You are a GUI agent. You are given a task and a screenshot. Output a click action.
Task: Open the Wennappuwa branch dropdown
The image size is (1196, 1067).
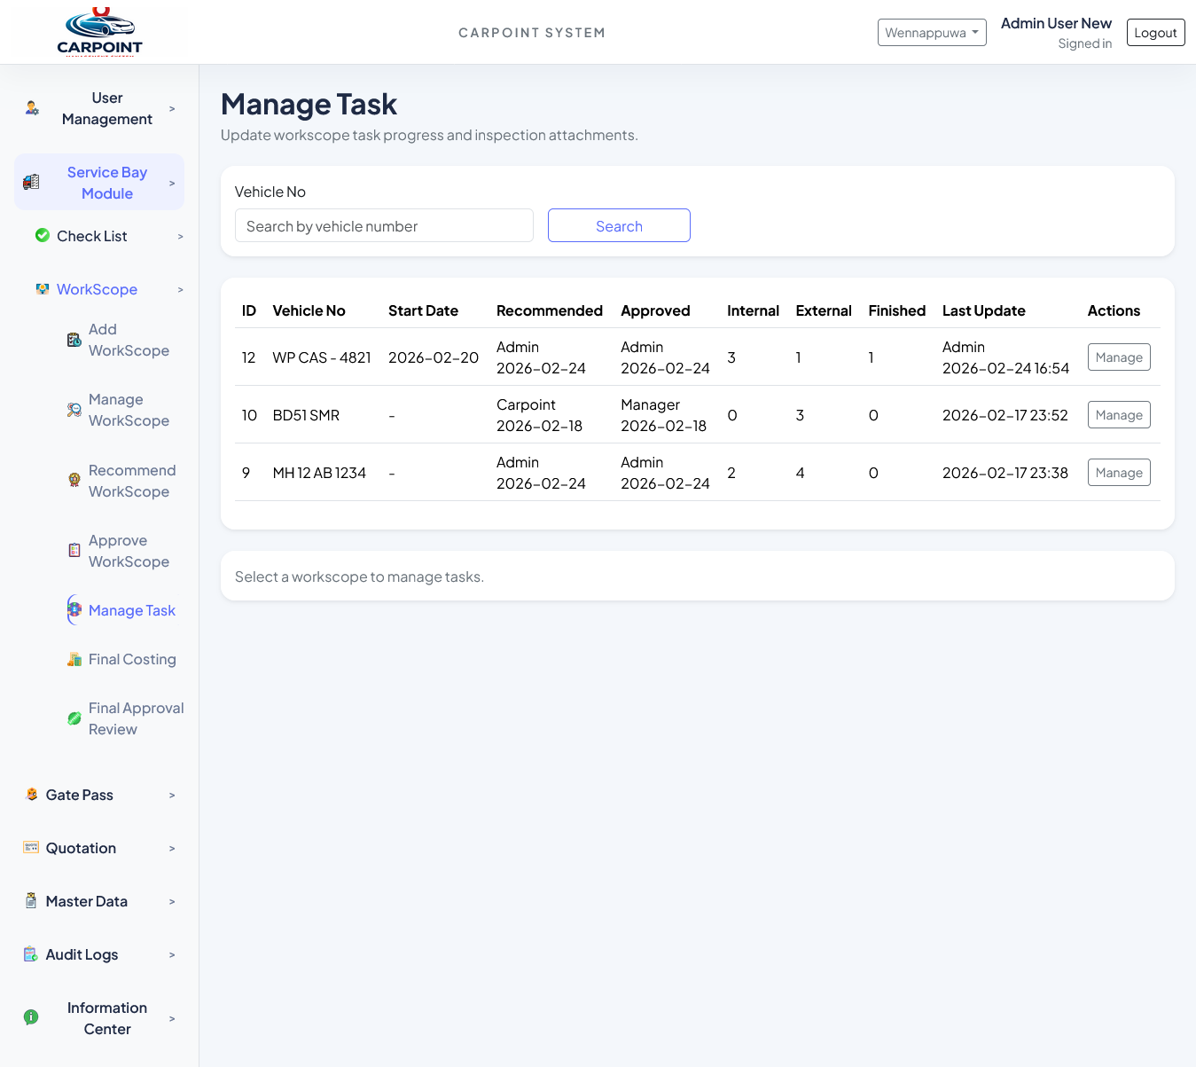click(932, 32)
